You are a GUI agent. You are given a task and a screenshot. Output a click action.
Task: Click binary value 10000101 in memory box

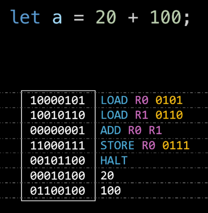pyautogui.click(x=58, y=100)
